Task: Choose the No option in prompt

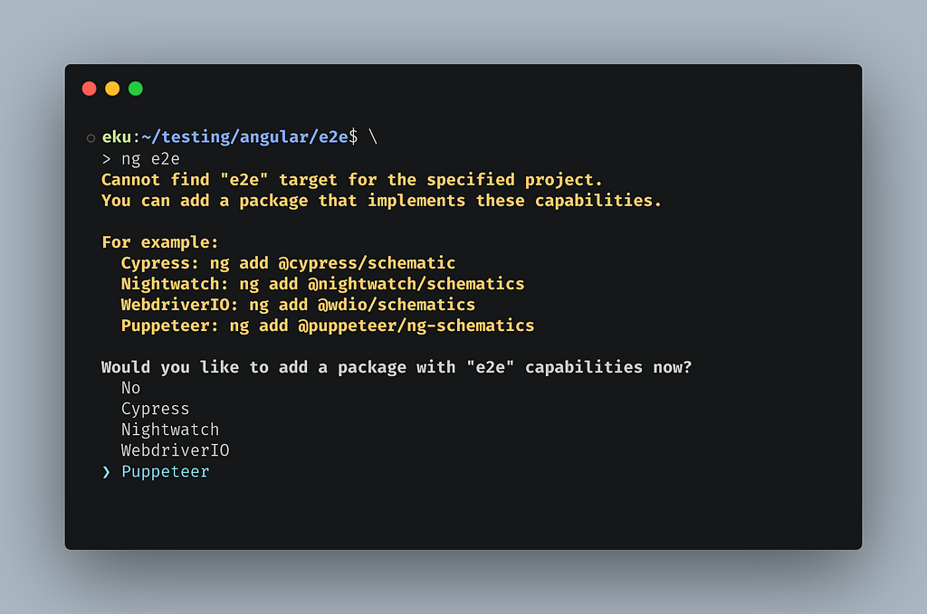Action: coord(130,388)
